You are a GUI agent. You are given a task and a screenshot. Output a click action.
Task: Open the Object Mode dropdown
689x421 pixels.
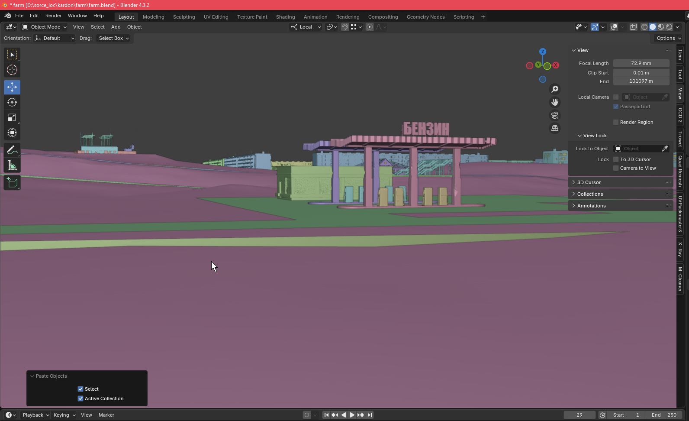tap(45, 27)
